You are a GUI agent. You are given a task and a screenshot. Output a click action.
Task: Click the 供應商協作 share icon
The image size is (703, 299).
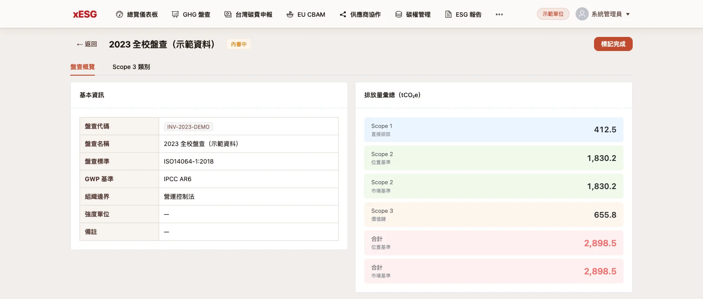coord(343,15)
